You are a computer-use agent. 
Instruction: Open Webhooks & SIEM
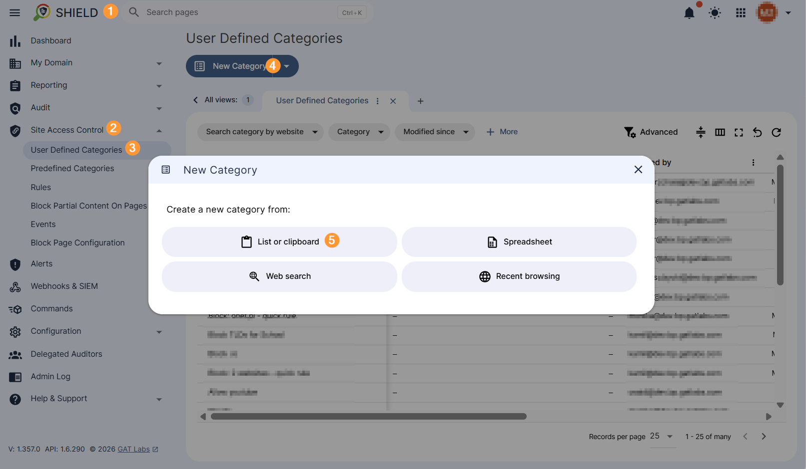64,286
